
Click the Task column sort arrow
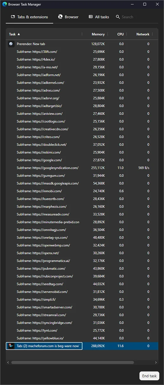[19, 34]
